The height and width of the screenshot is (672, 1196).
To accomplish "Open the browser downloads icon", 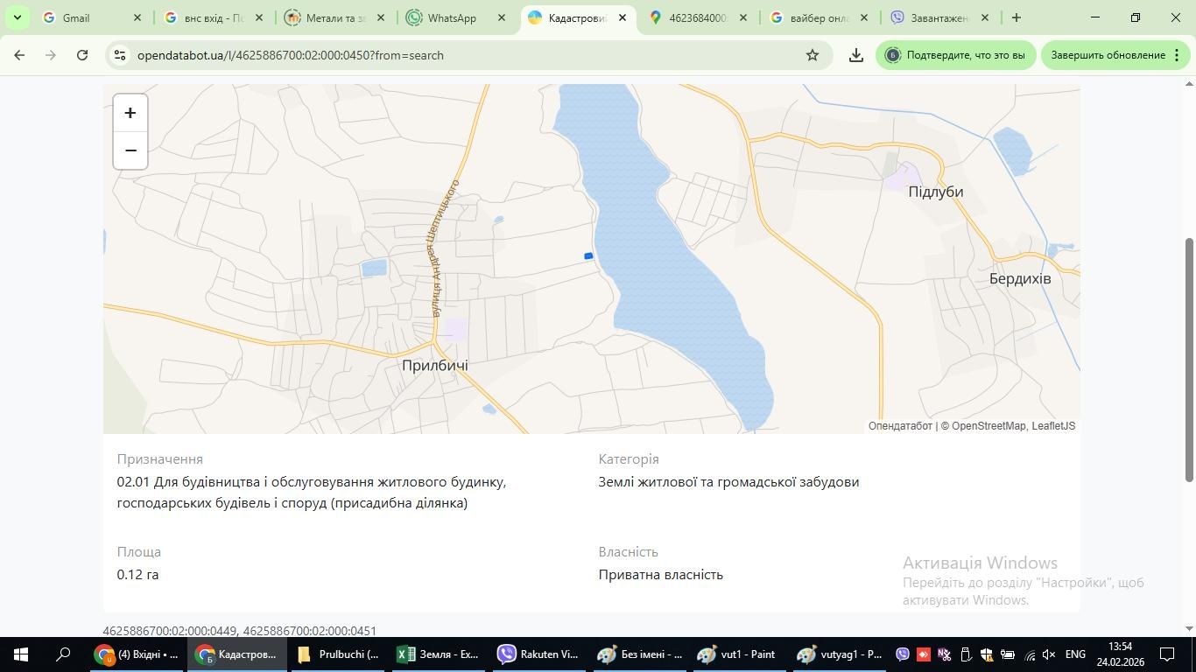I will click(x=856, y=55).
